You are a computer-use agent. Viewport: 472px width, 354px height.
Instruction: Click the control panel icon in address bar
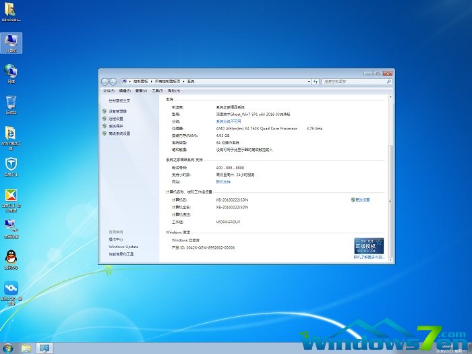point(125,82)
